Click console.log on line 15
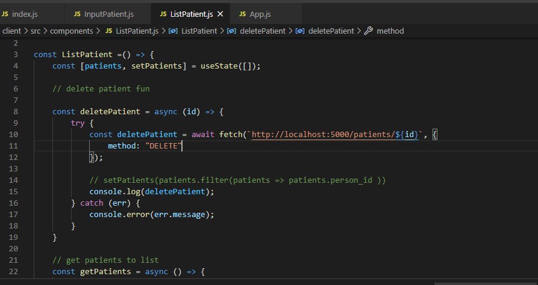The image size is (538, 285). tap(115, 191)
